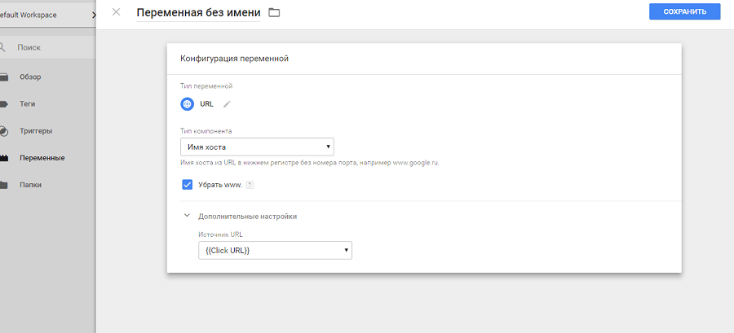Go to Теги in the sidebar
This screenshot has width=734, height=333.
(28, 104)
